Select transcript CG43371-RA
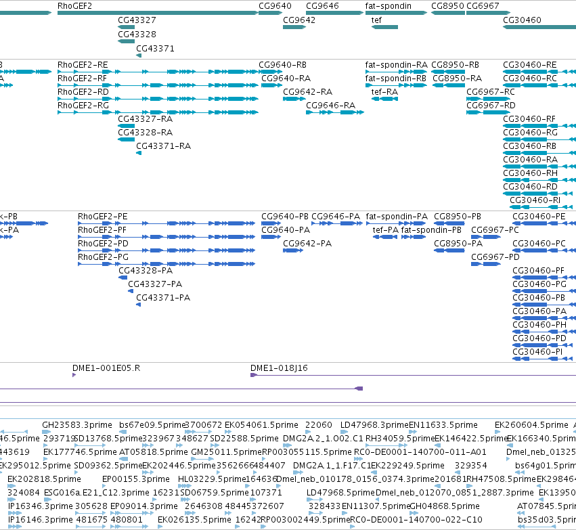The width and height of the screenshot is (576, 530). coord(164,146)
